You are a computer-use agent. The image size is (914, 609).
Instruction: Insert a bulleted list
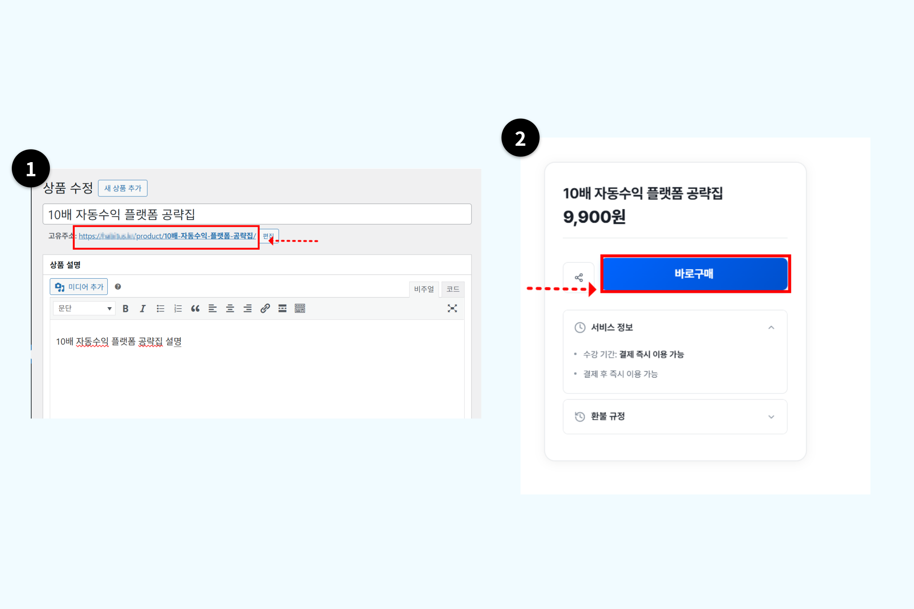click(x=160, y=309)
